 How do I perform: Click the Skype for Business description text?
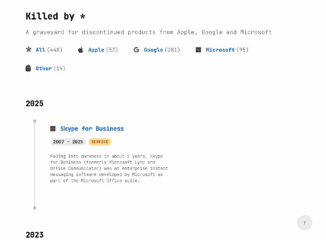109,168
